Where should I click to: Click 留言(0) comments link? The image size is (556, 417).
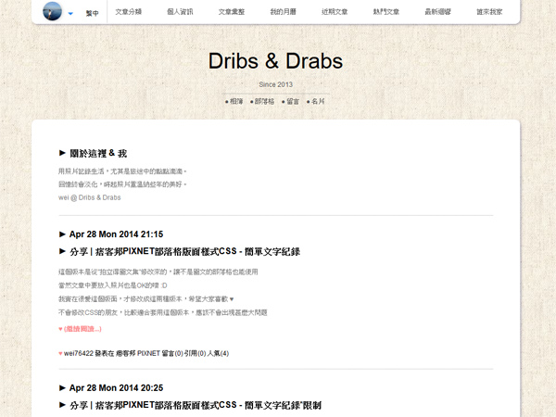click(172, 354)
